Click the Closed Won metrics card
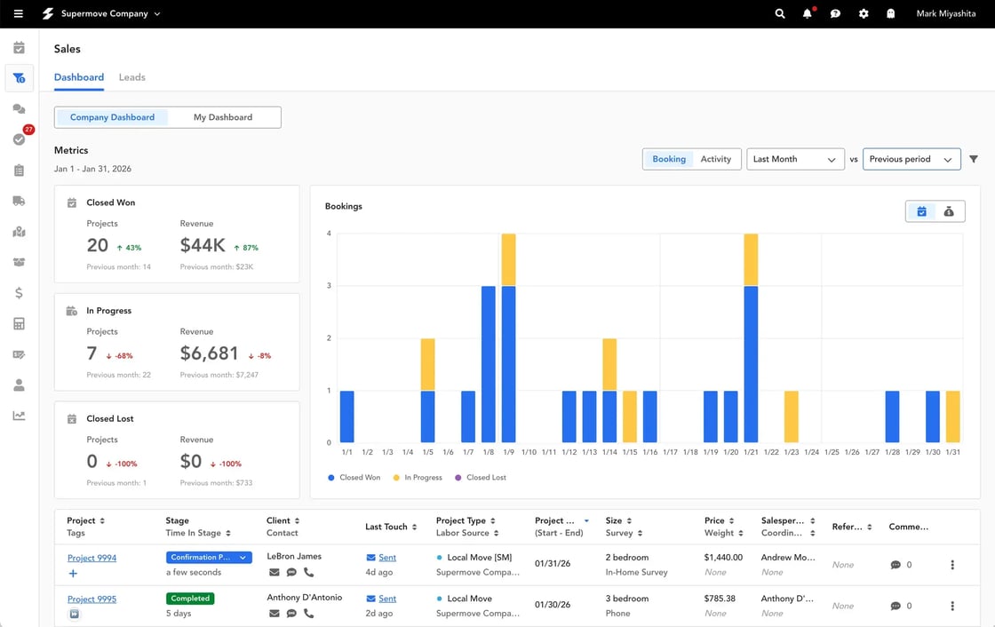This screenshot has height=627, width=995. coord(177,234)
